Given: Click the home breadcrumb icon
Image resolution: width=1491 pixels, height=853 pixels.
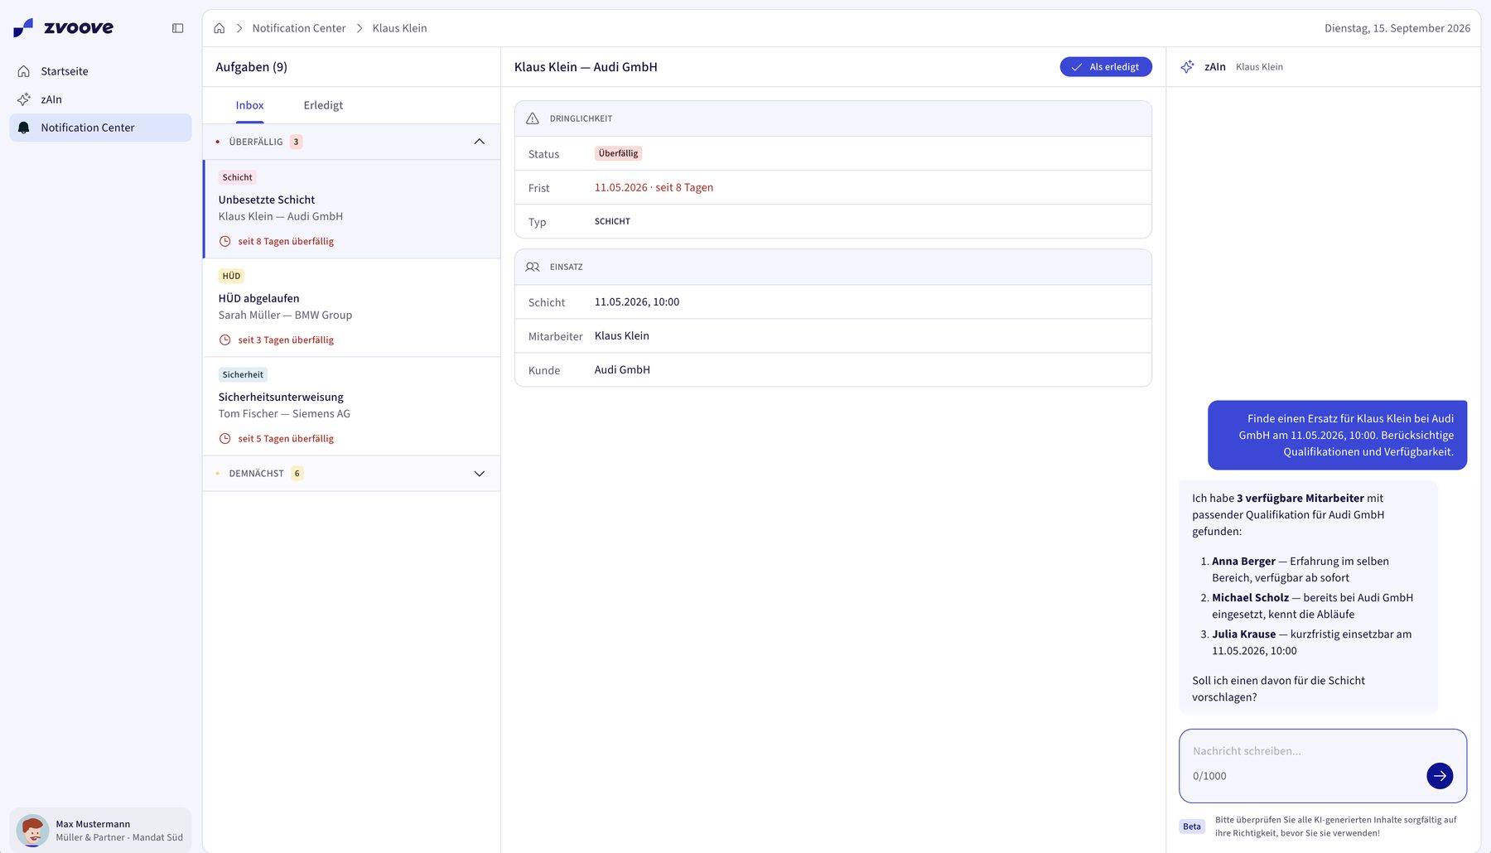Looking at the screenshot, I should 220,28.
